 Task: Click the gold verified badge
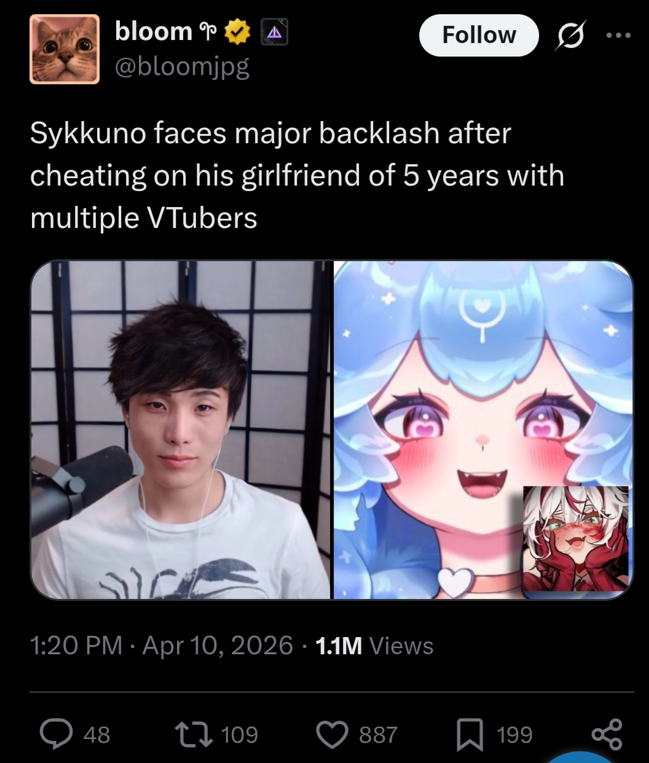click(x=238, y=32)
